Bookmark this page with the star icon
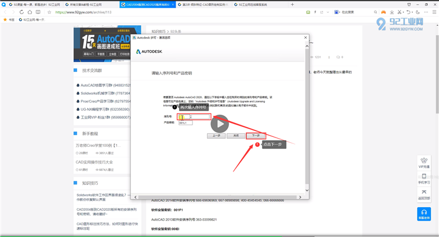Screen dimensions: 439x237 click(49, 12)
